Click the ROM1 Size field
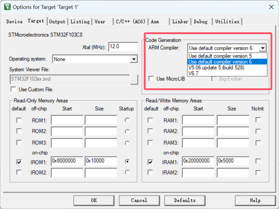This screenshot has width=279, height=209. (x=101, y=120)
